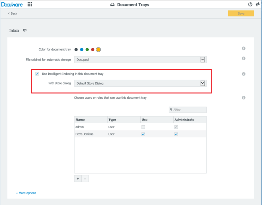The image size is (262, 205).
Task: Click the Filter search field
Action: click(189, 110)
